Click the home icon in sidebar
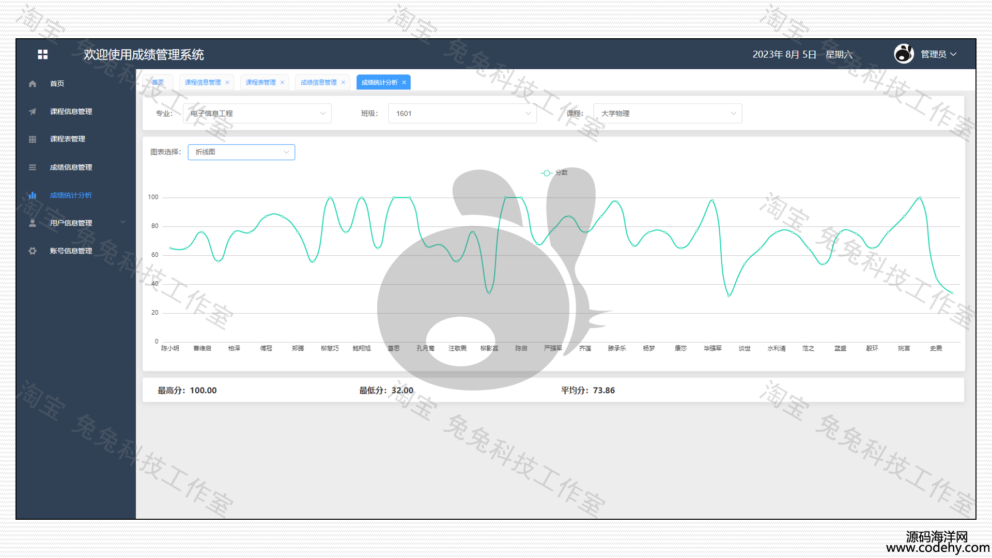 coord(33,84)
